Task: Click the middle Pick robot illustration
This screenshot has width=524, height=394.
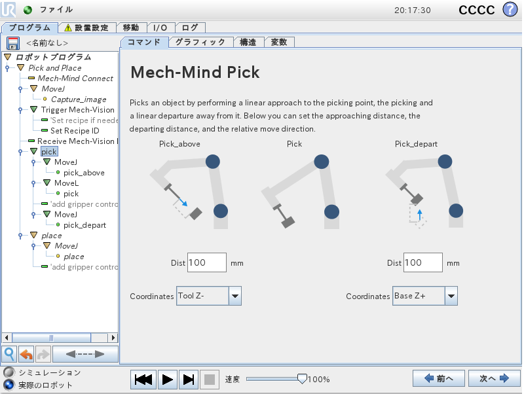Action: (300, 191)
